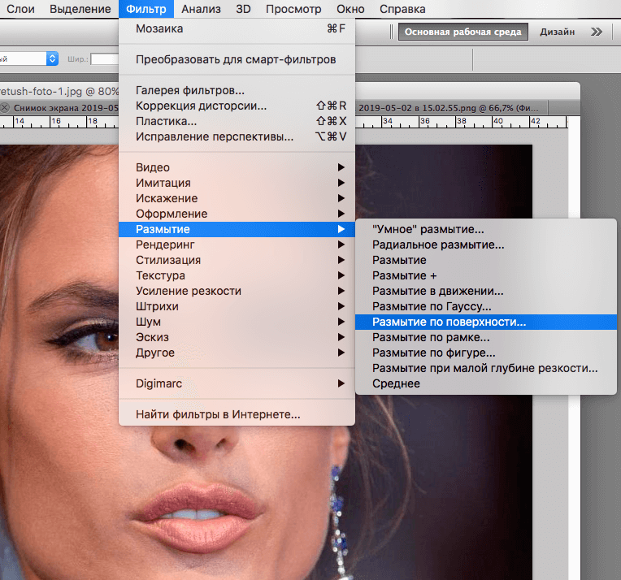Open the Анализ menu
The image size is (621, 580).
click(x=201, y=10)
